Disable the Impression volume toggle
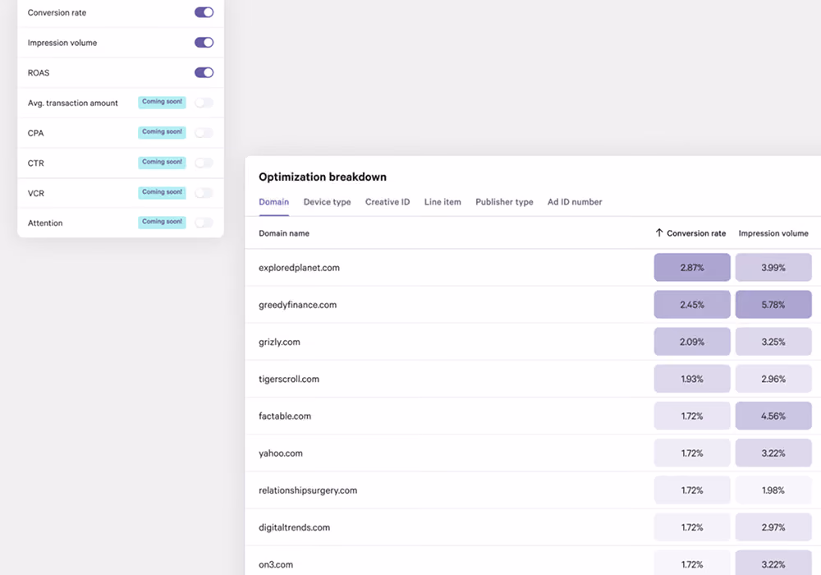 [x=204, y=43]
